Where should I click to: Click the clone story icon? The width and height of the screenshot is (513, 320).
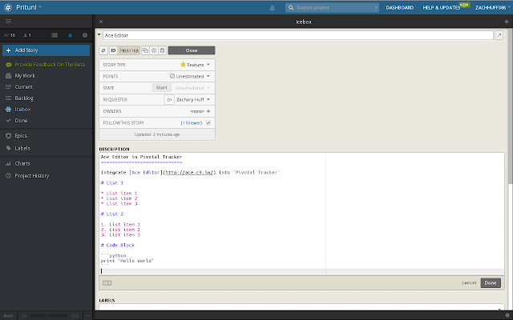[146, 50]
